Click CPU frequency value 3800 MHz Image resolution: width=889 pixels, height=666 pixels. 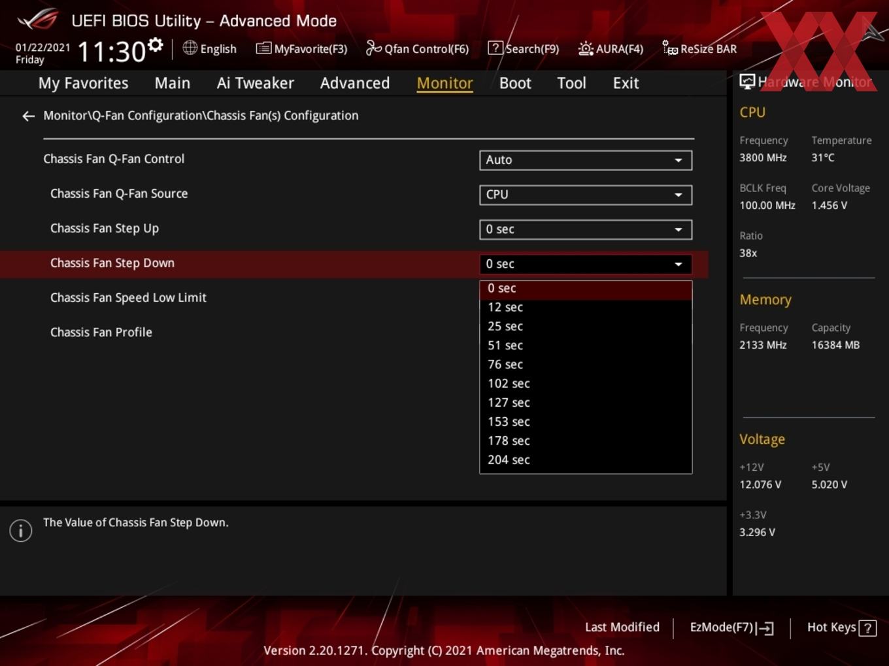pos(763,158)
